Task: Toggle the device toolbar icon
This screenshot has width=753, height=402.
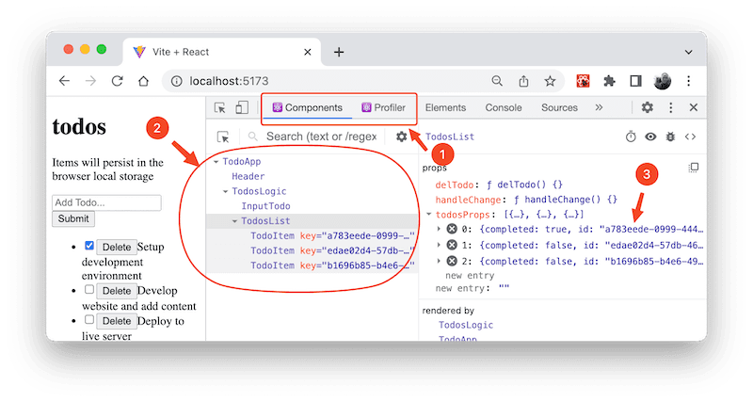Action: 242,107
